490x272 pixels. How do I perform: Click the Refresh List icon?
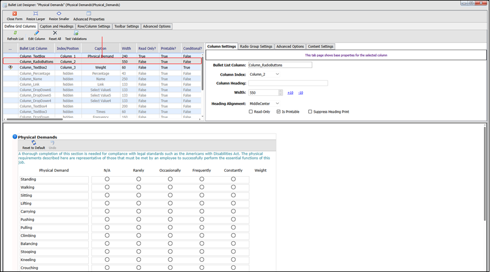click(15, 33)
